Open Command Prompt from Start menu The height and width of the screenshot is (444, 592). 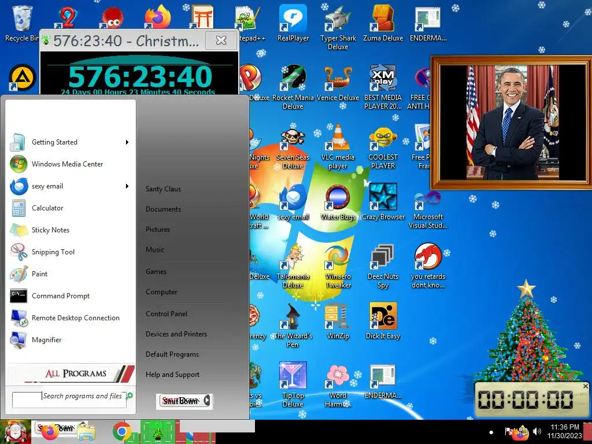(x=70, y=296)
